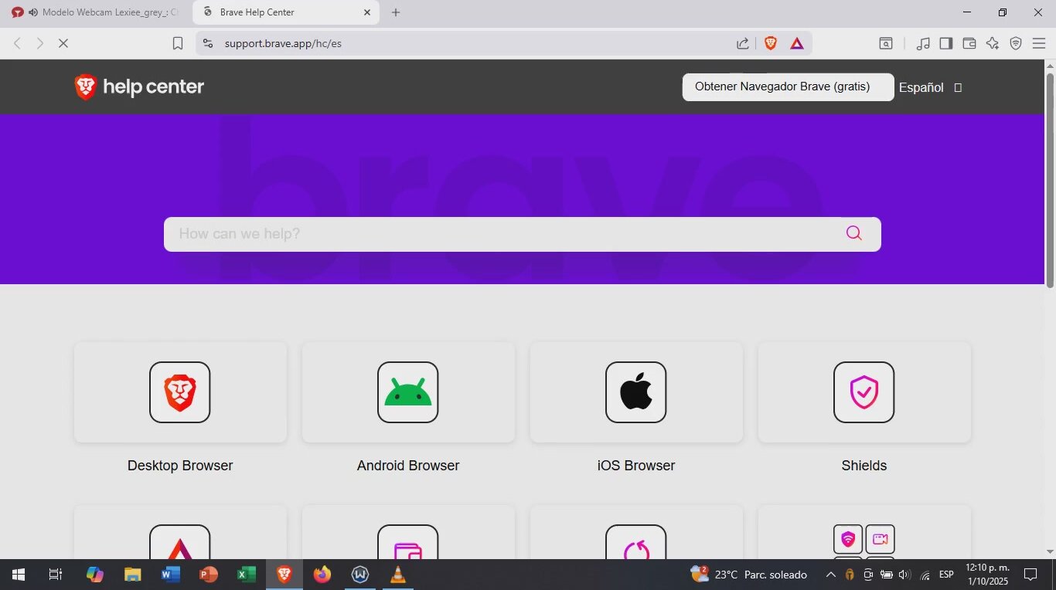Image resolution: width=1056 pixels, height=590 pixels.
Task: Bookmark this page with the bookmark icon
Action: click(178, 43)
